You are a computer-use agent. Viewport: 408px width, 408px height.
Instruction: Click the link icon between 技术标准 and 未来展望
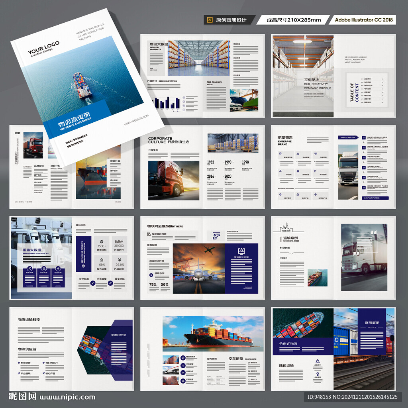click(x=92, y=283)
